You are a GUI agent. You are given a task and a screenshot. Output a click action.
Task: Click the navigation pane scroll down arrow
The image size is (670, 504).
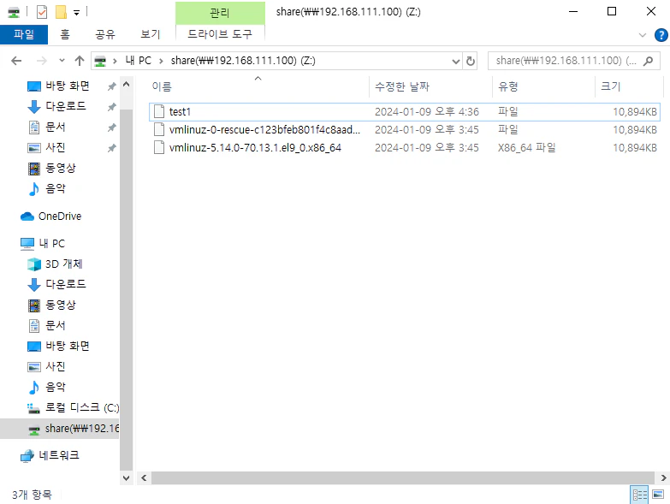126,478
